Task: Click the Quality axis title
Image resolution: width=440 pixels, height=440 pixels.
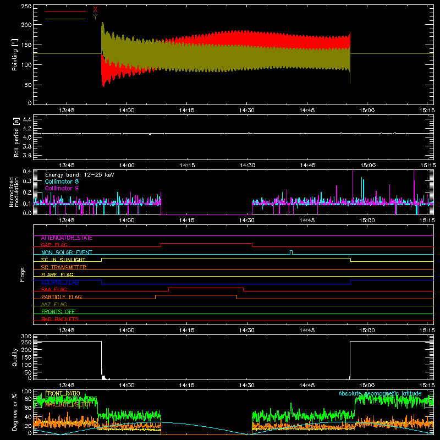Action: (15, 357)
